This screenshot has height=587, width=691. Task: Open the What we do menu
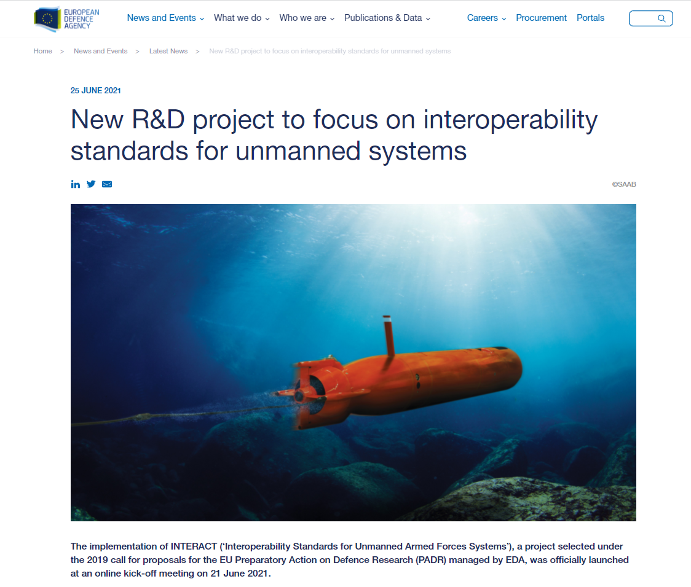point(237,18)
